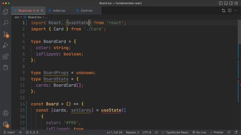Click BoardCard type name on line 4
241x135 pixels.
pos(55,42)
